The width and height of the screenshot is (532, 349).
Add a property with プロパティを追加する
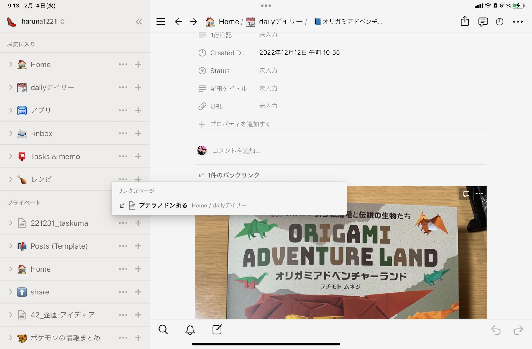[x=235, y=124]
